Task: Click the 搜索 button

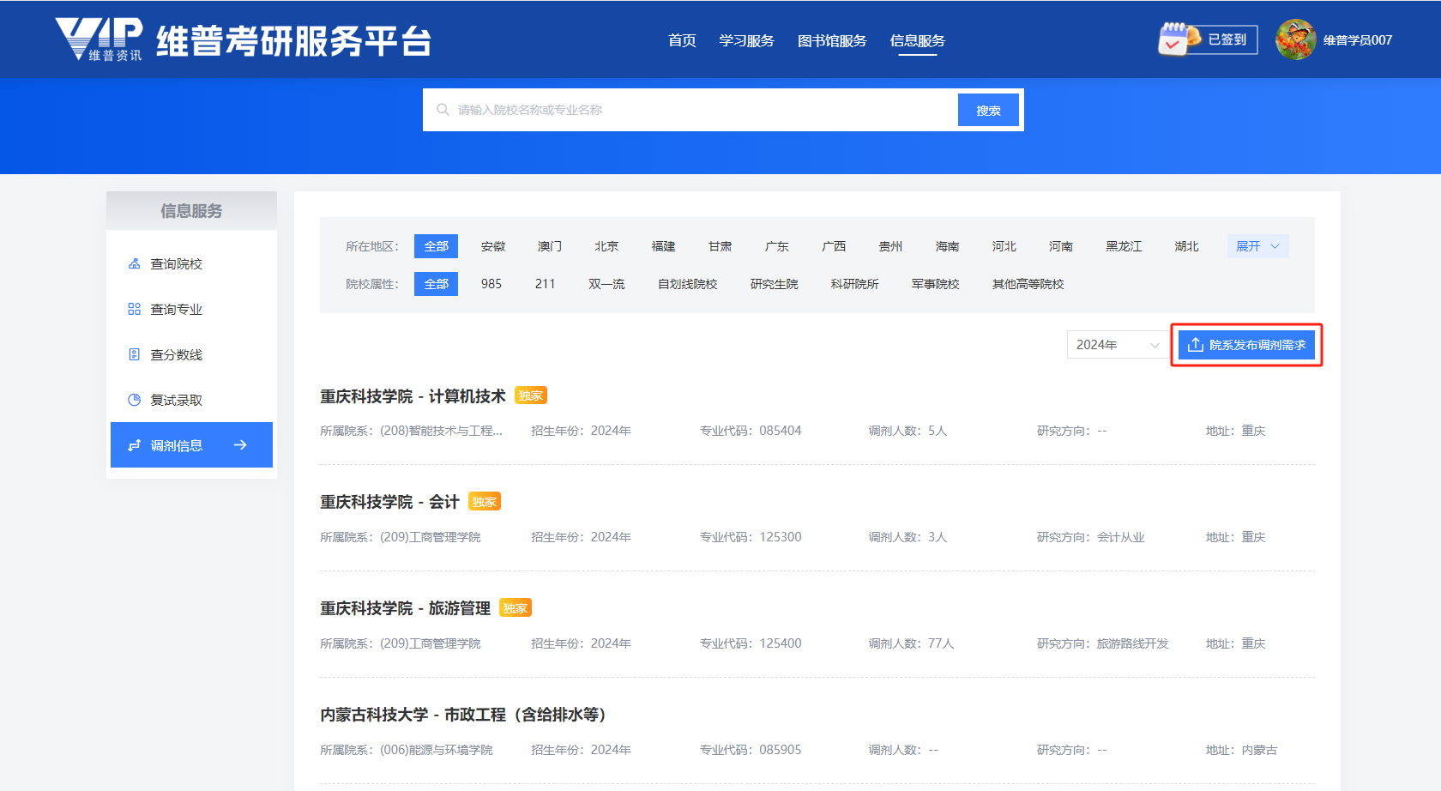Action: point(988,110)
